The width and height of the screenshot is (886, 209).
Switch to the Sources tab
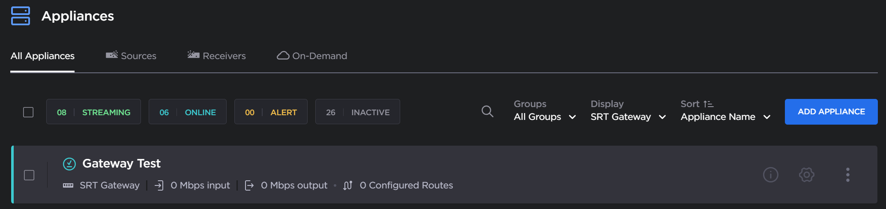(x=131, y=56)
